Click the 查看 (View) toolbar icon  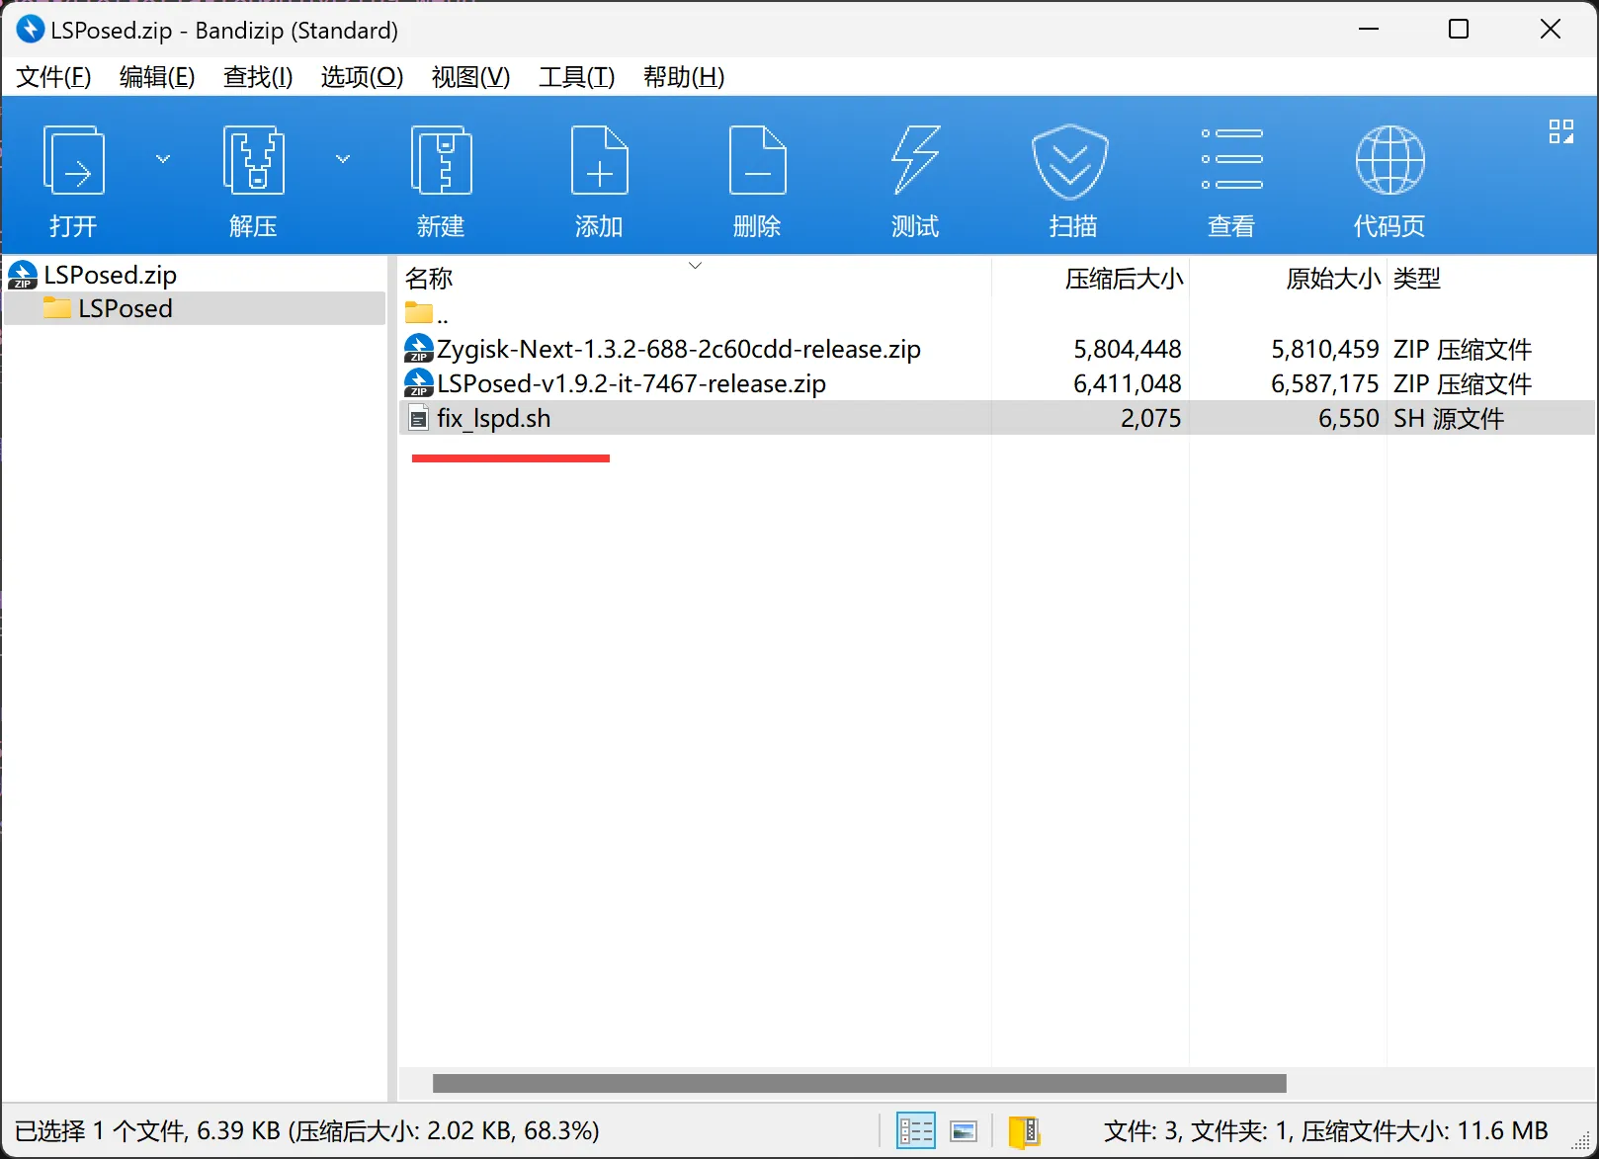1230,178
